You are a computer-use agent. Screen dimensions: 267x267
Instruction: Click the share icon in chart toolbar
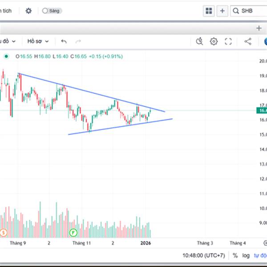[248, 41]
